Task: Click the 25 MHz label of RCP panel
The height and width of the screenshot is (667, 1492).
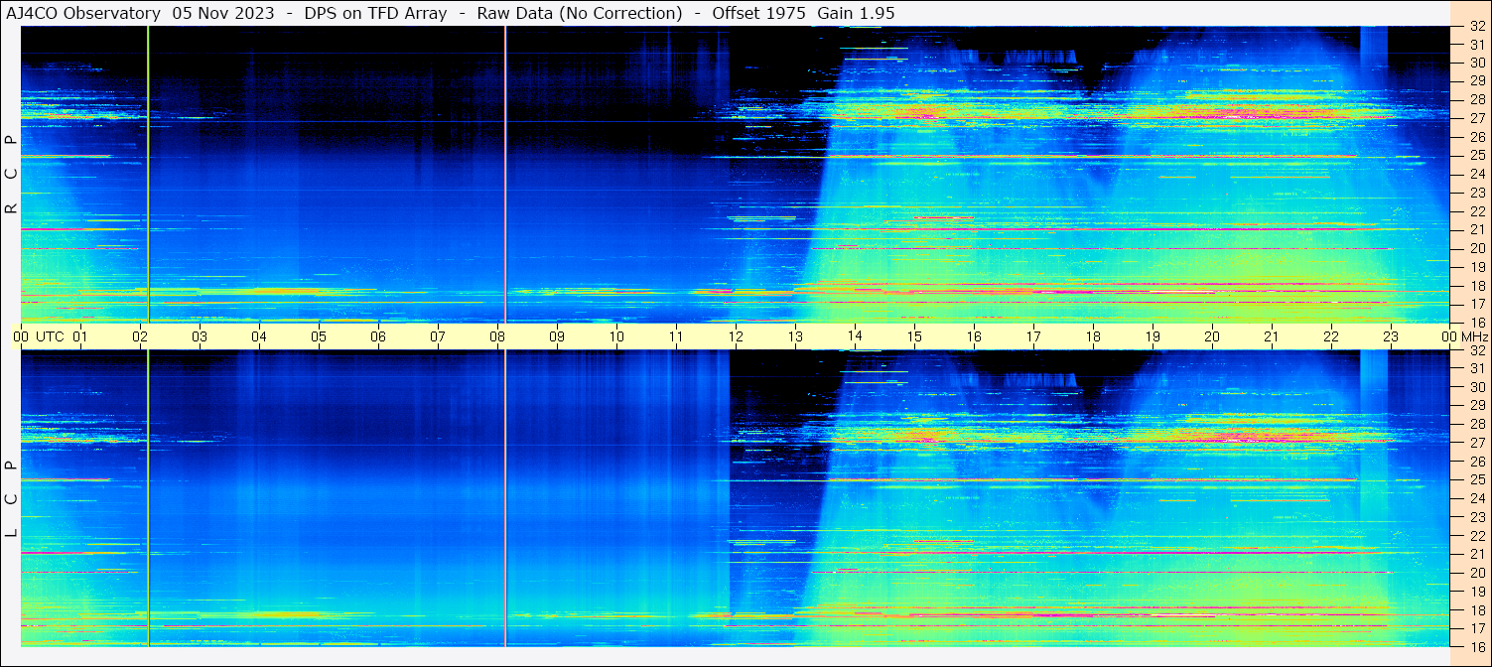Action: [x=1476, y=156]
